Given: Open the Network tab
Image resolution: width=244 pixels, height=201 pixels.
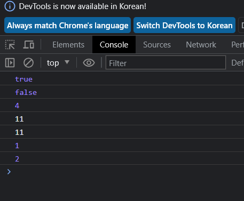Looking at the screenshot, I should tap(201, 45).
